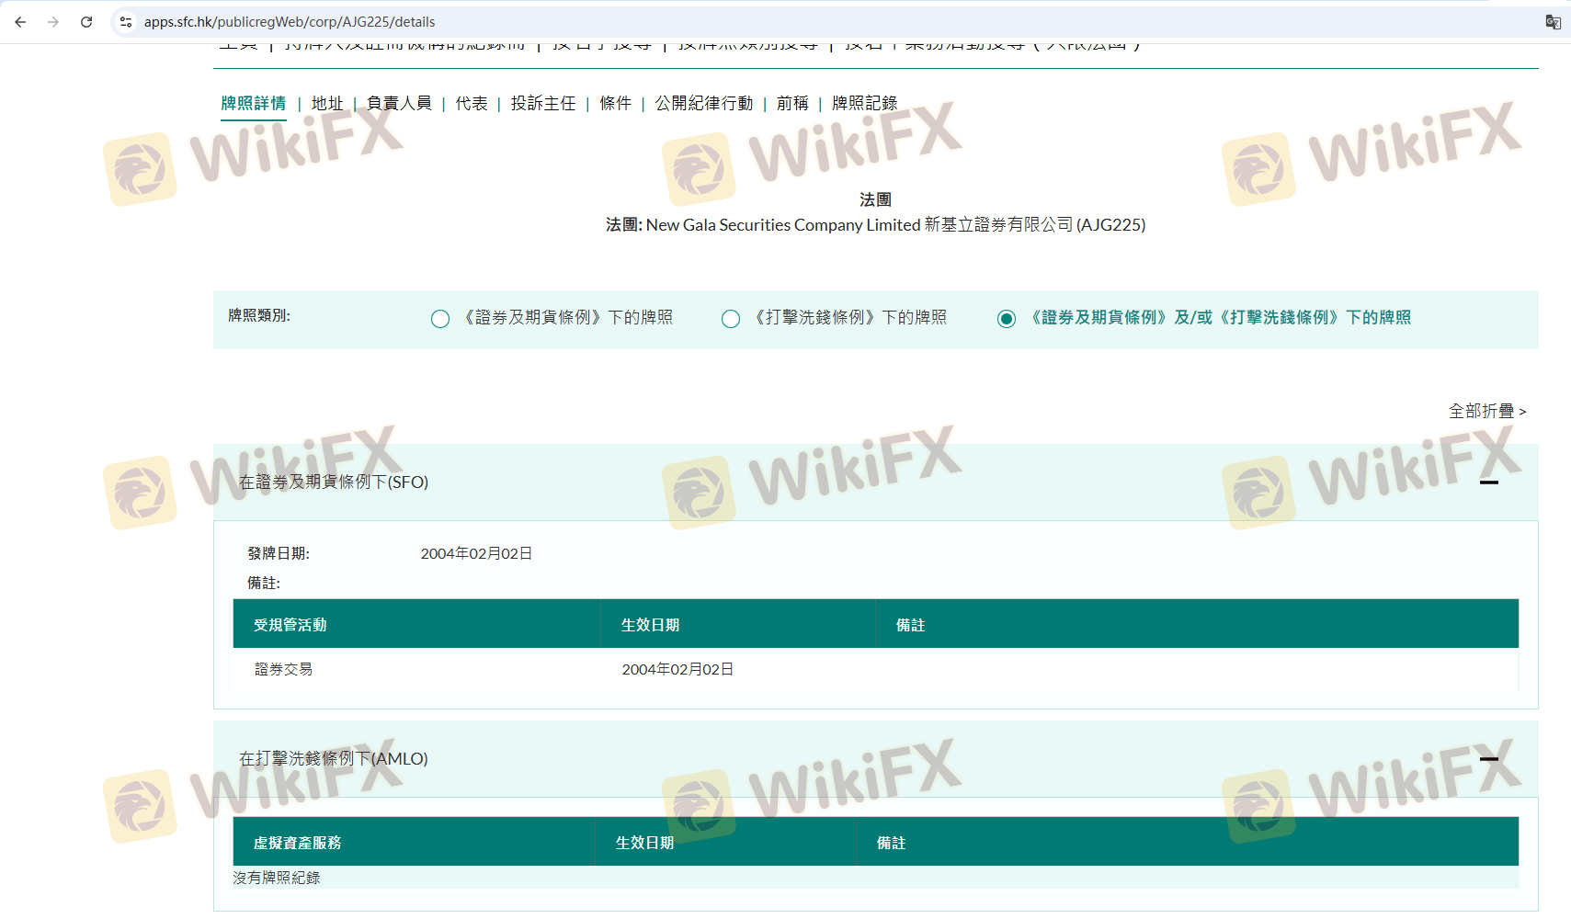Select the 《證券及期貨條例》下的牌照 radio option

(440, 319)
